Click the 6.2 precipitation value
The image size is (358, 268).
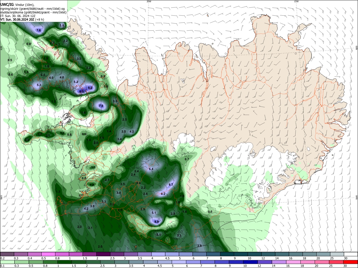click(163, 194)
